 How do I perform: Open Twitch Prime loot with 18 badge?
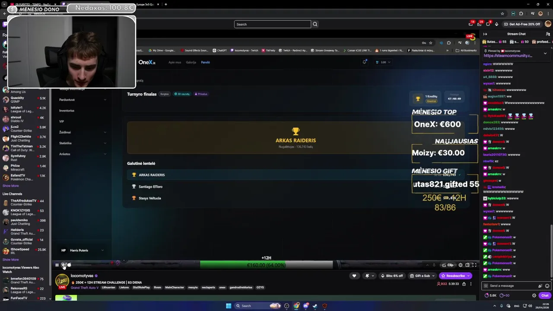tap(471, 24)
